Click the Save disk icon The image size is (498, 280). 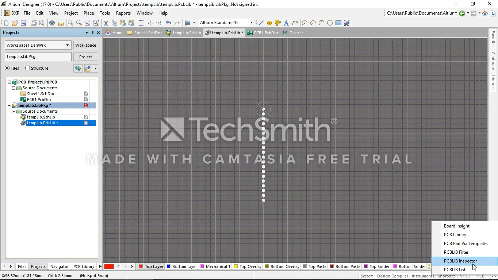(23, 23)
